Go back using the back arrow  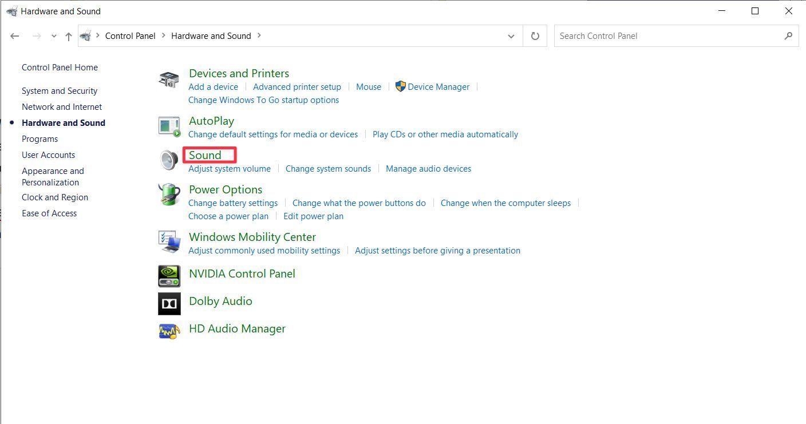coord(15,36)
